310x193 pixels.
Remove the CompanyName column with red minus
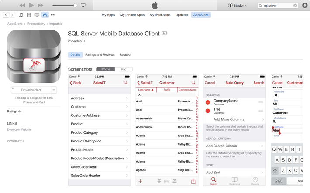tap(207, 102)
